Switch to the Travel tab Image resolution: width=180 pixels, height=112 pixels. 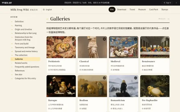tap(132, 10)
